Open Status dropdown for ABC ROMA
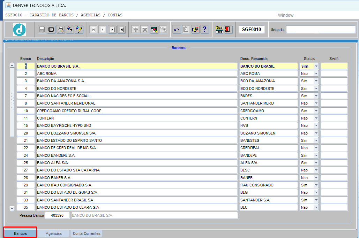 click(x=316, y=74)
